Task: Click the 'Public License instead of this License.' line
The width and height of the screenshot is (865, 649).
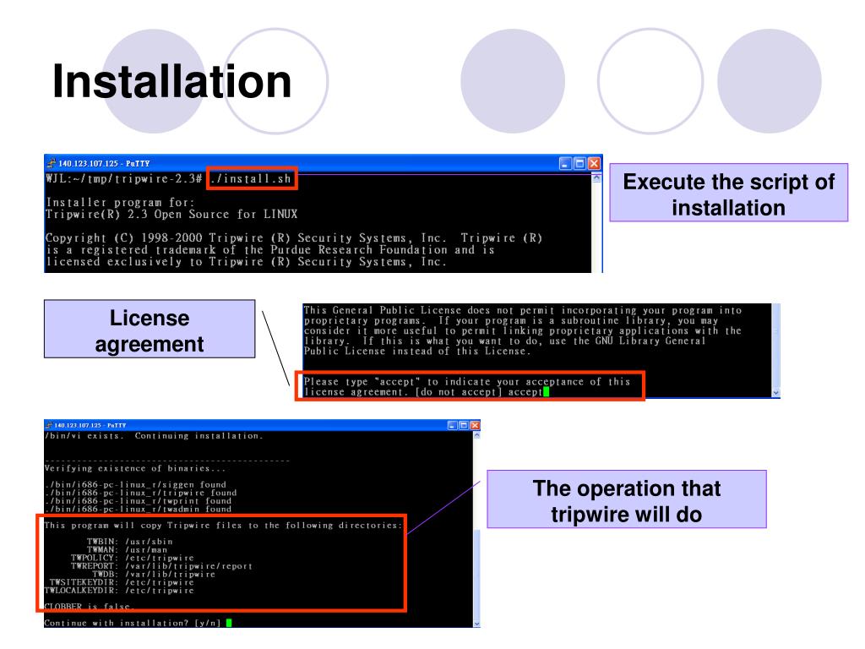Action: click(417, 351)
